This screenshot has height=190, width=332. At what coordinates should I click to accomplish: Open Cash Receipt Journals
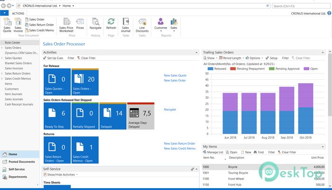(19, 104)
